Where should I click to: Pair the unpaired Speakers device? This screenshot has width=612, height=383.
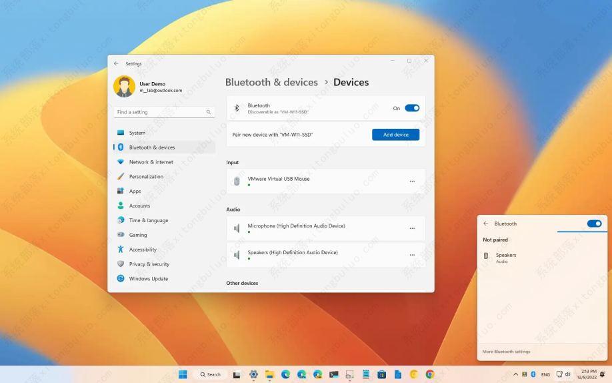point(506,258)
